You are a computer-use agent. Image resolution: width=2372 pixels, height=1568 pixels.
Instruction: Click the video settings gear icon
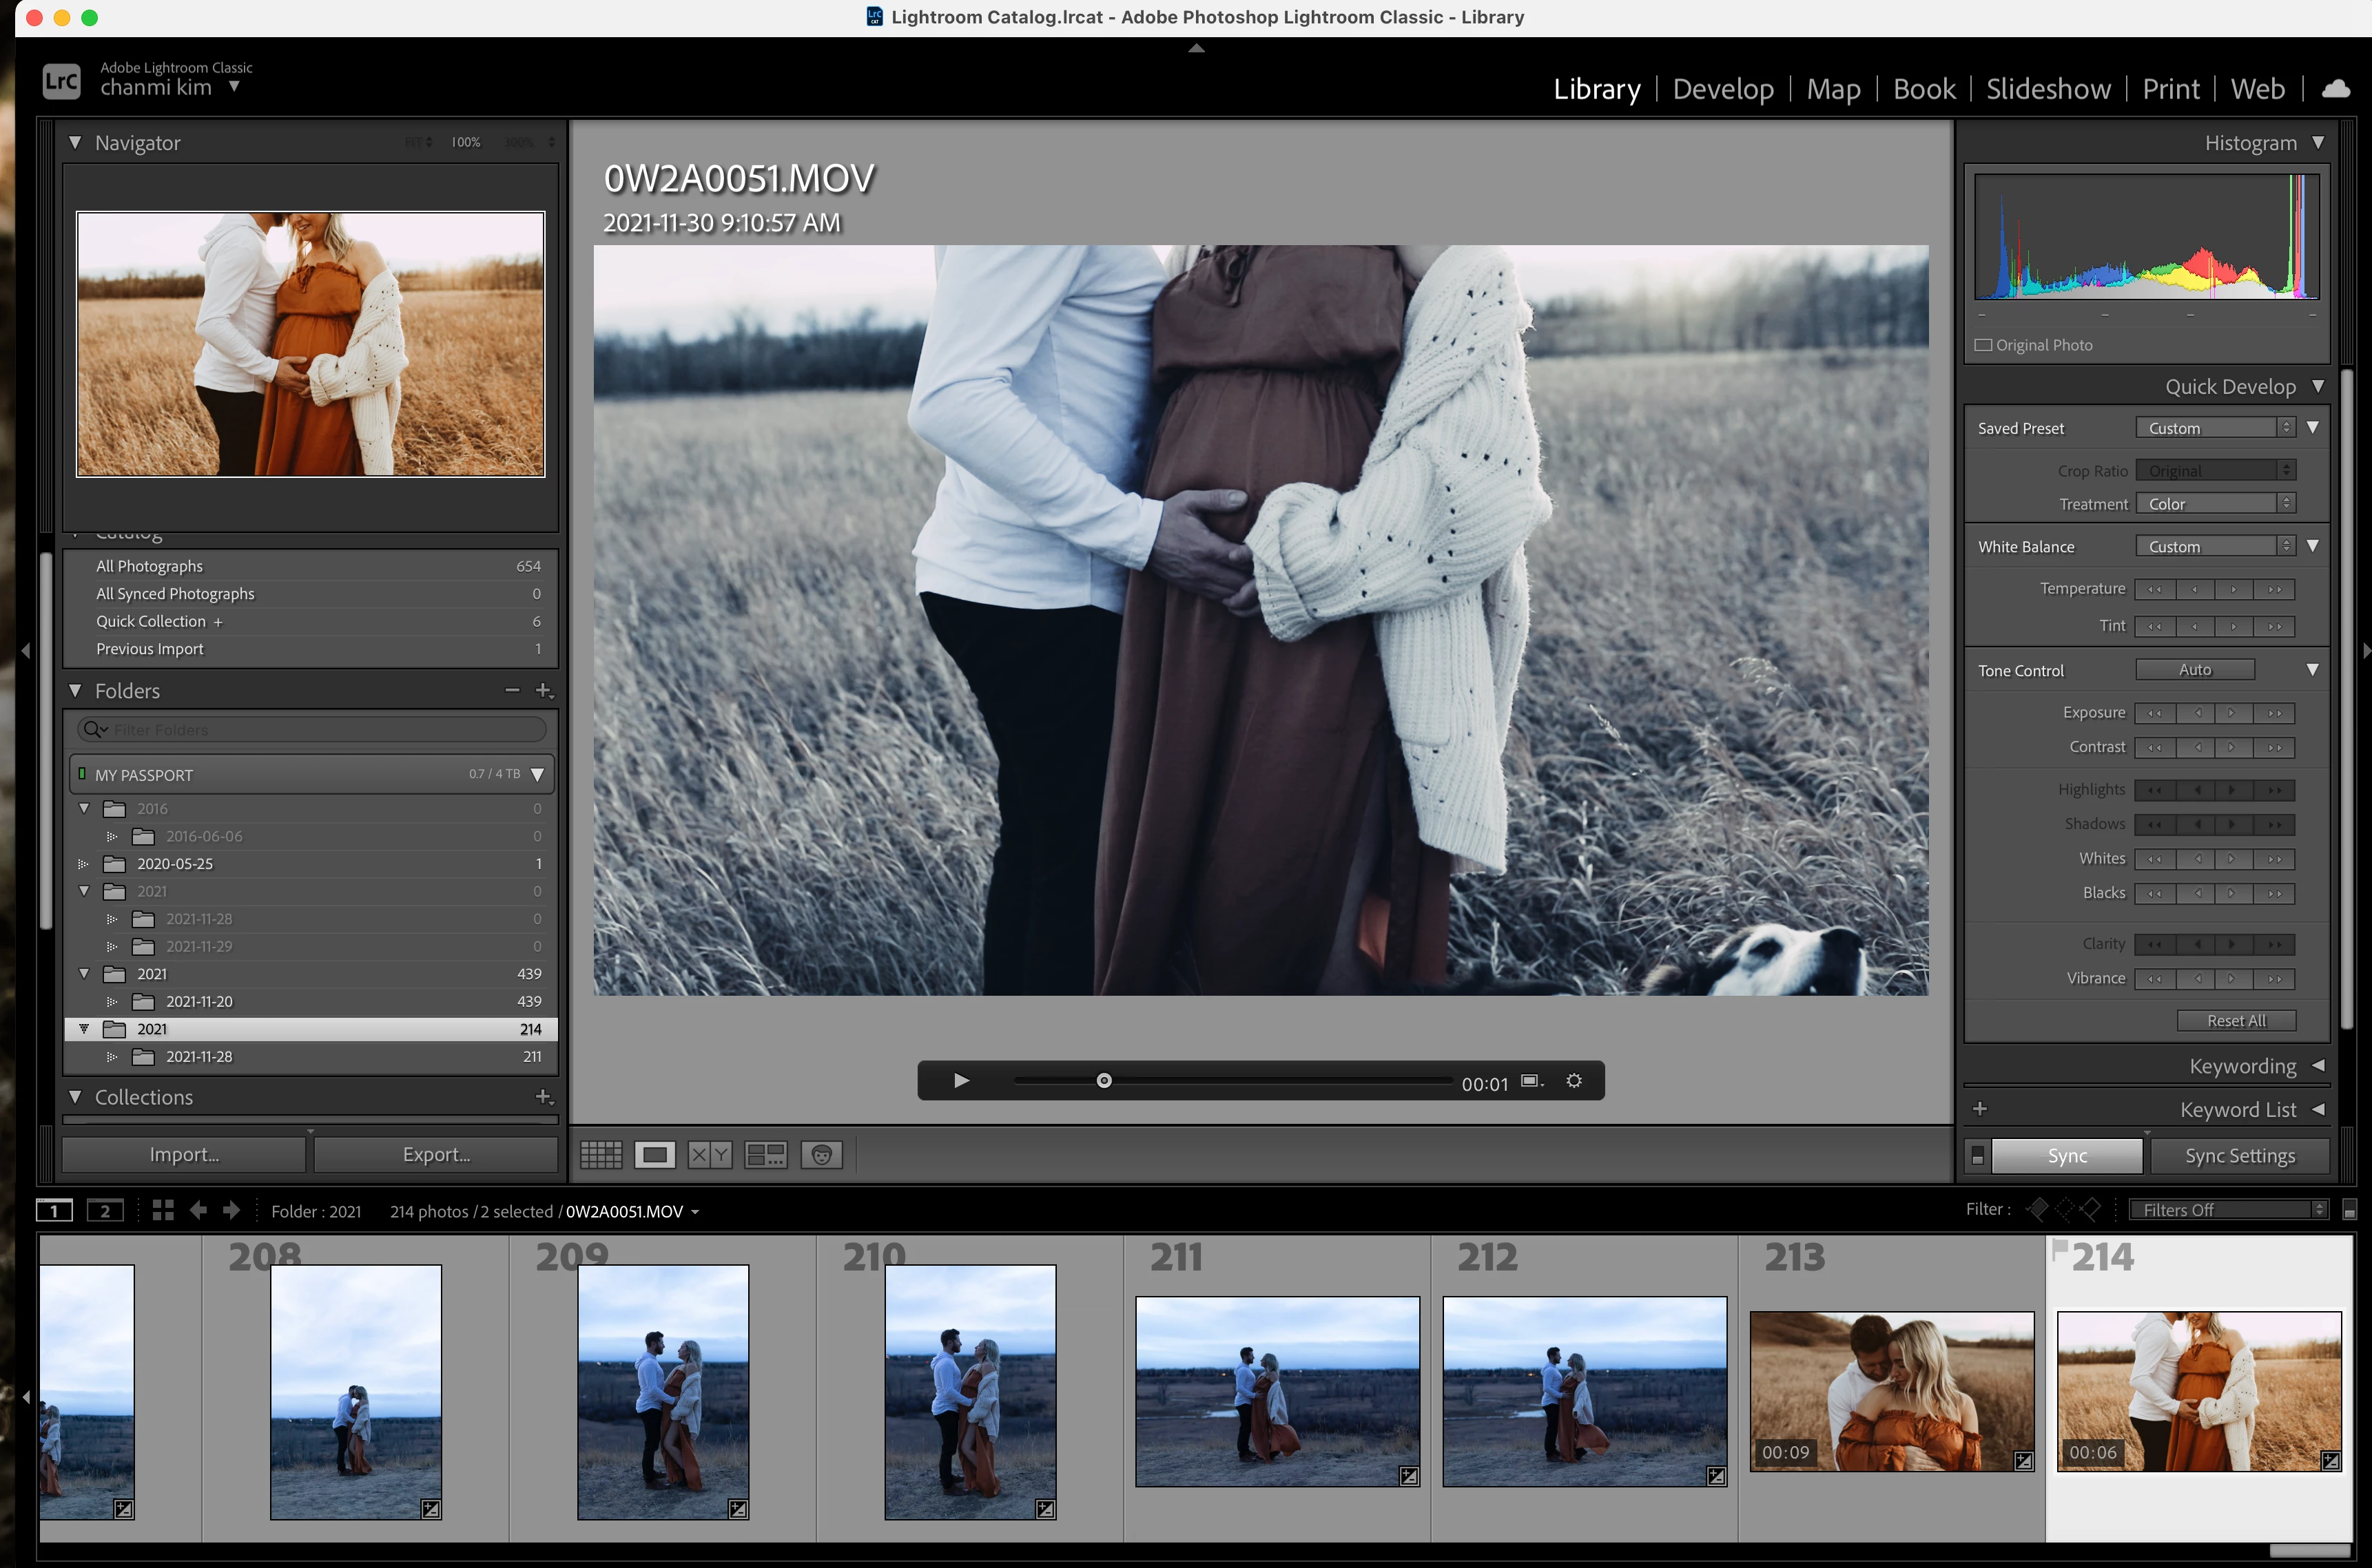tap(1574, 1081)
